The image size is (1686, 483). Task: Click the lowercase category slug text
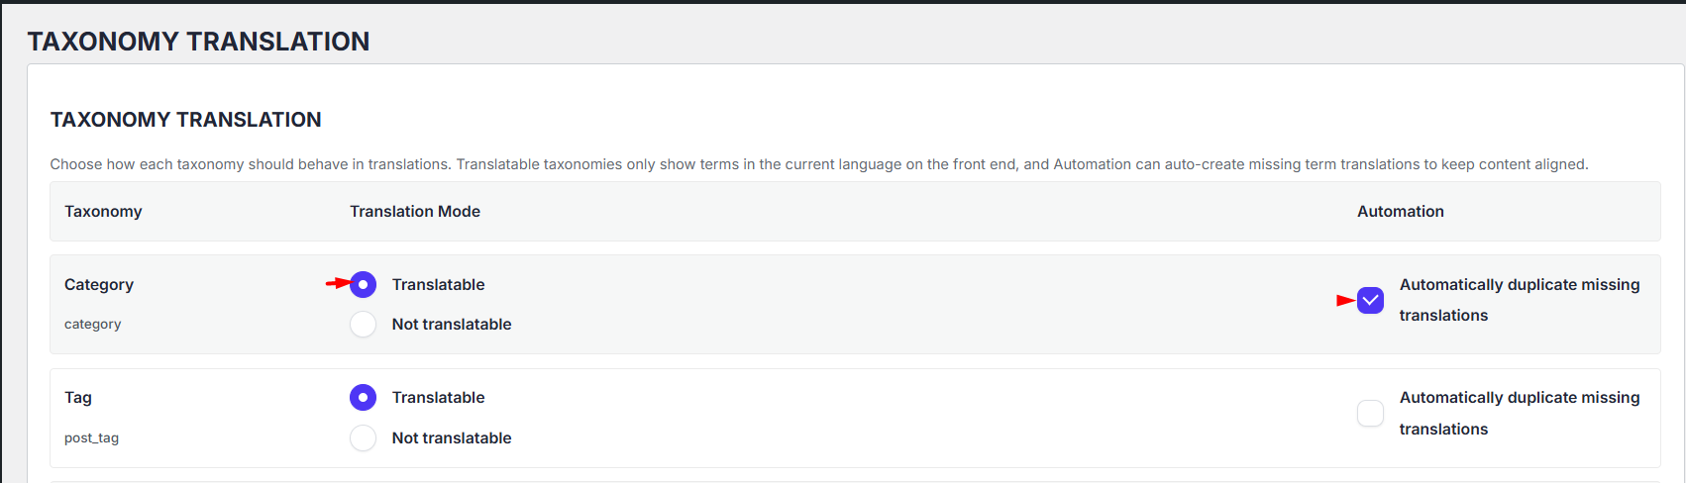(x=93, y=324)
